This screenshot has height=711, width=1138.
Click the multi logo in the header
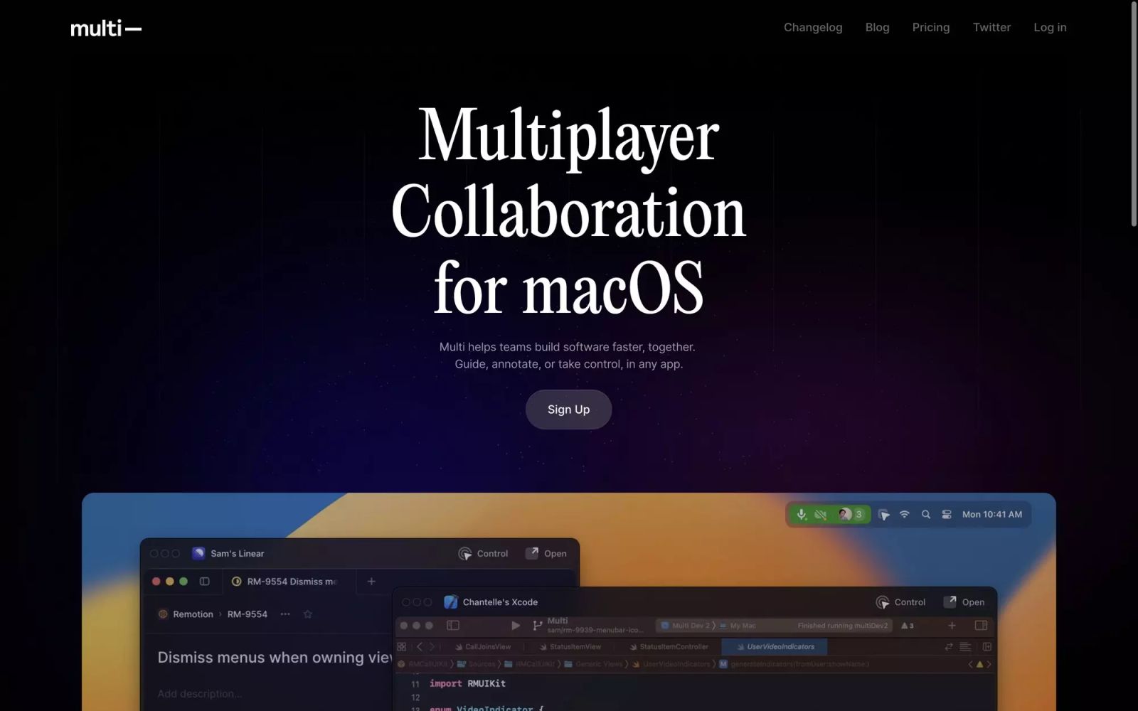click(106, 28)
